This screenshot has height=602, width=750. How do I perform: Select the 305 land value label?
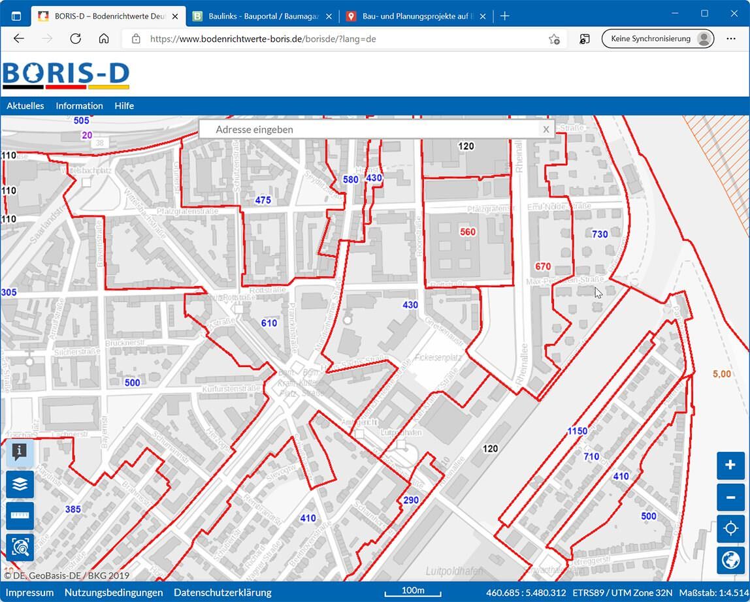pyautogui.click(x=8, y=292)
